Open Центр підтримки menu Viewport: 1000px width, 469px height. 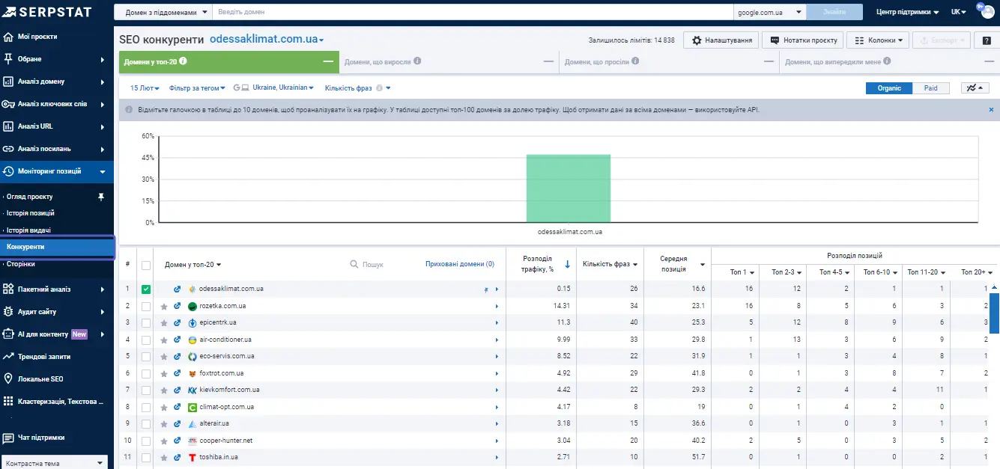point(907,12)
